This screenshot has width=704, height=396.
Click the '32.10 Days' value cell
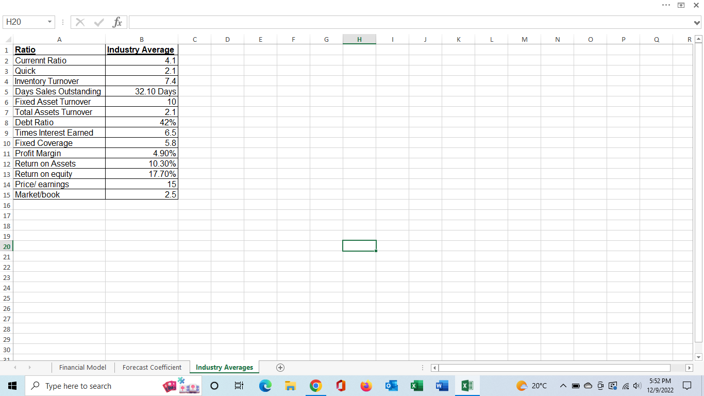pos(142,91)
